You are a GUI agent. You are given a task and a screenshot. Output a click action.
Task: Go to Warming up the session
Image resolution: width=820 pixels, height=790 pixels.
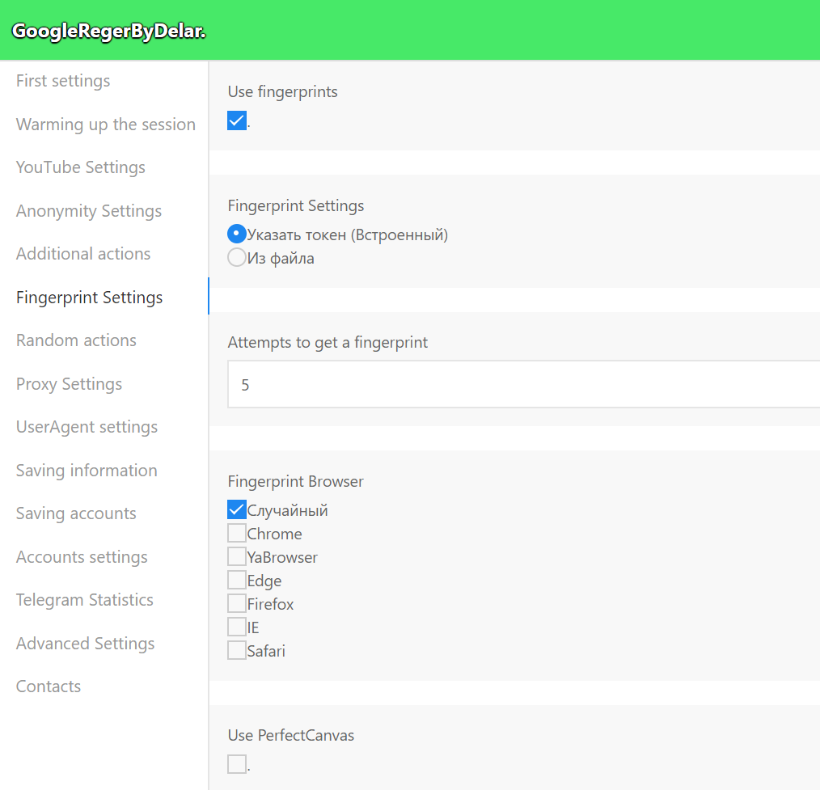106,125
